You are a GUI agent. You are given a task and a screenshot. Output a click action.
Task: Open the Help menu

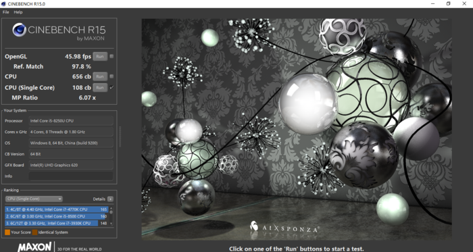coord(18,12)
